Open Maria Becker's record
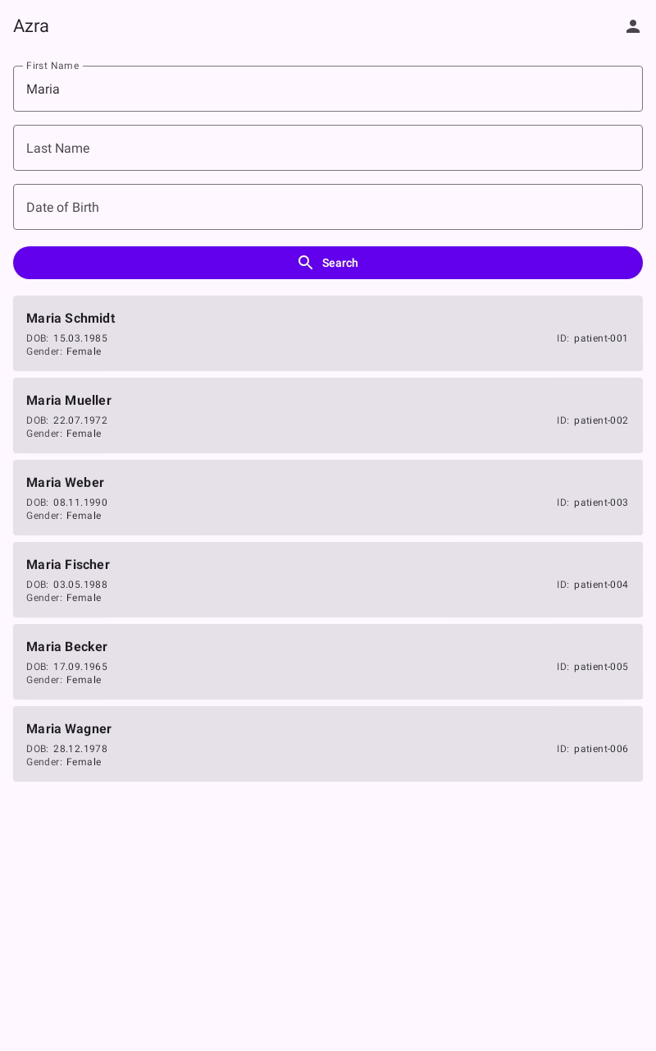Image resolution: width=656 pixels, height=1051 pixels. pos(328,662)
